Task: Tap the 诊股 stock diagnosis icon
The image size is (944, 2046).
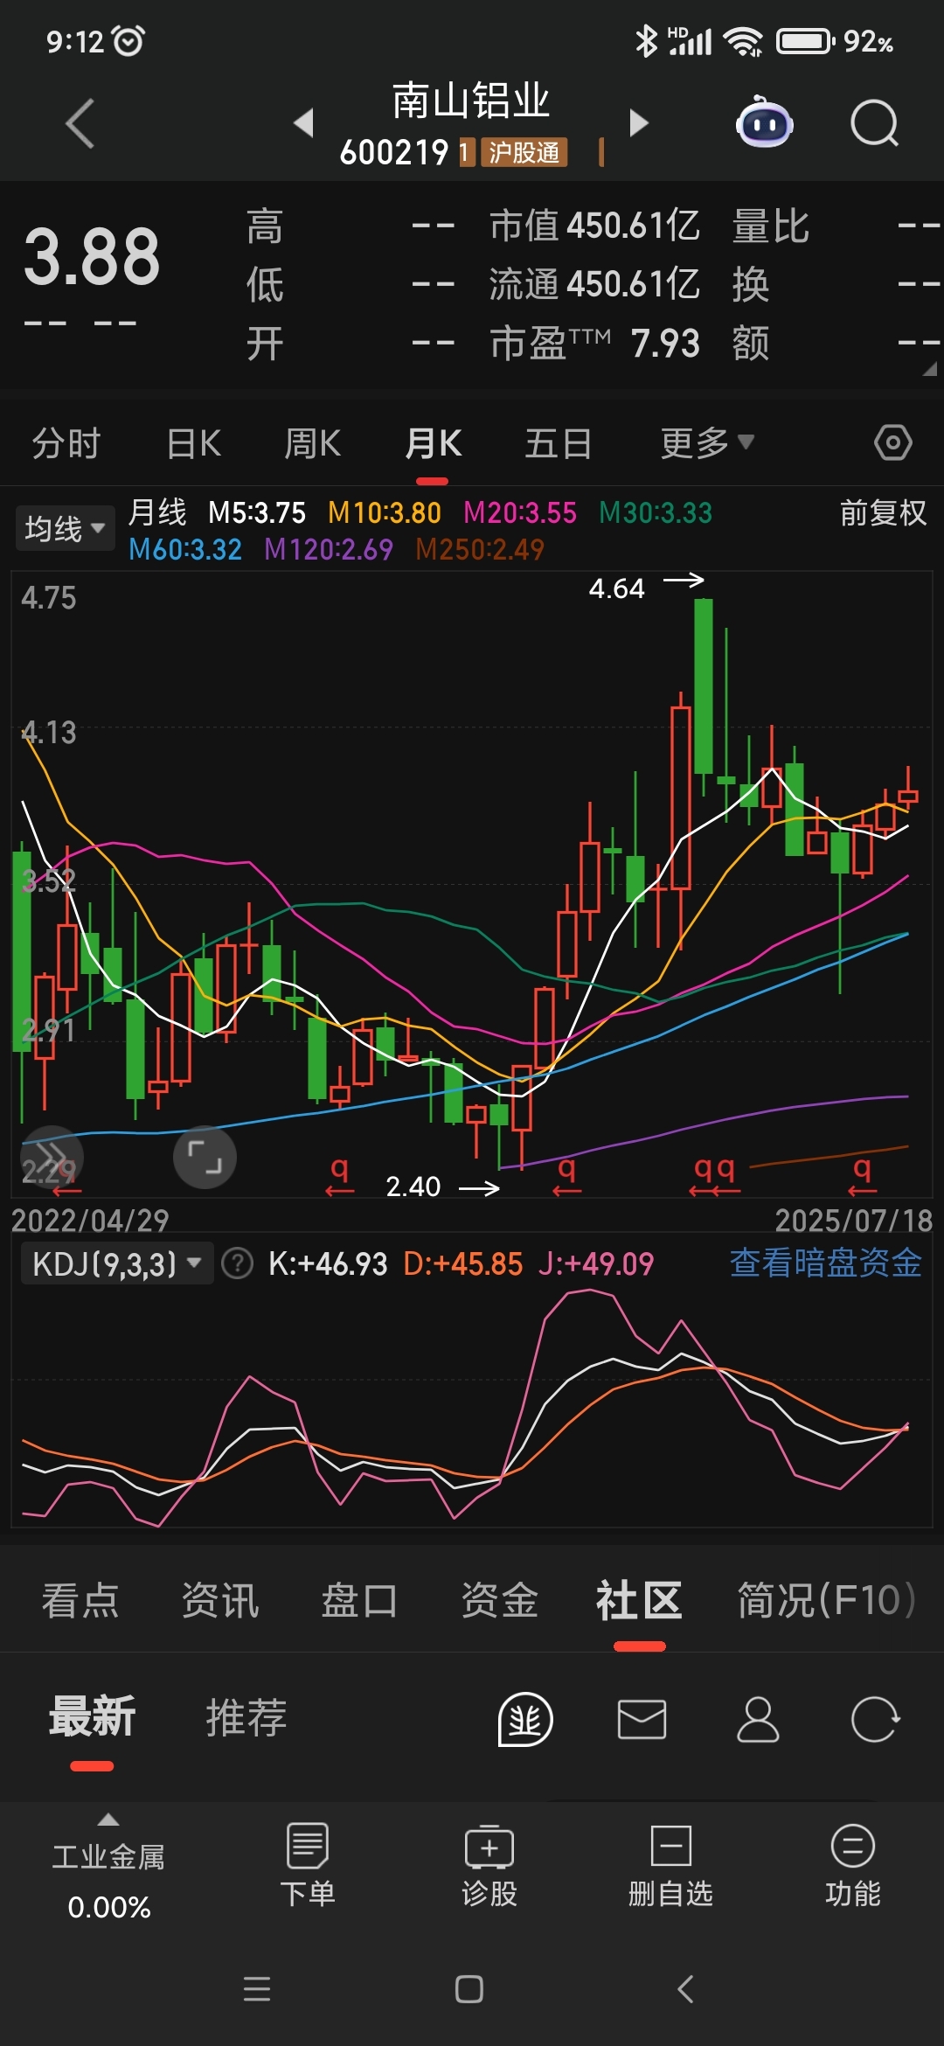Action: coord(489,1864)
